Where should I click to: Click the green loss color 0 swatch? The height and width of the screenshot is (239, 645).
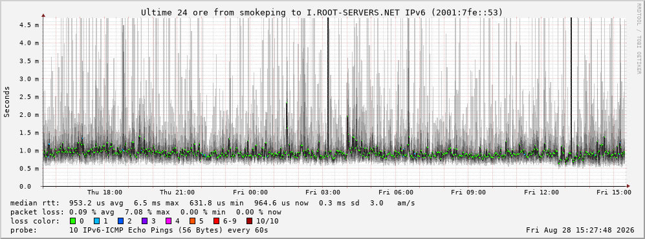click(73, 222)
